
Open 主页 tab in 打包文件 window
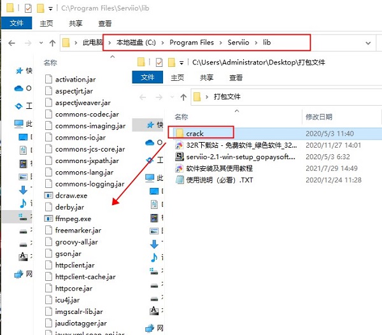pos(177,78)
